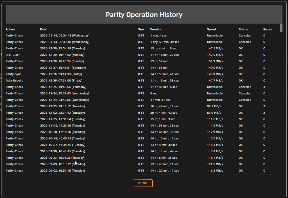Click date 2025-09-09, 16:13:12 (Tuesday)

click(x=62, y=164)
